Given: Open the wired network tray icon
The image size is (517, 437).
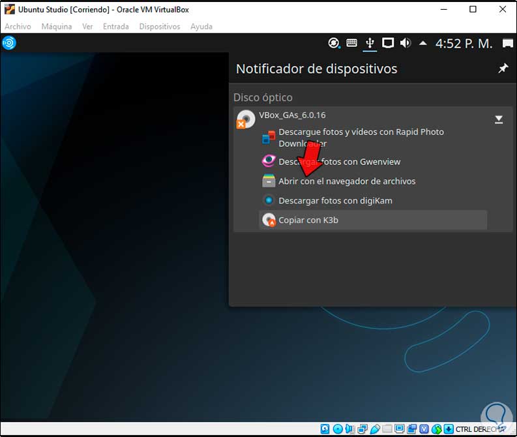Looking at the screenshot, I should (388, 43).
